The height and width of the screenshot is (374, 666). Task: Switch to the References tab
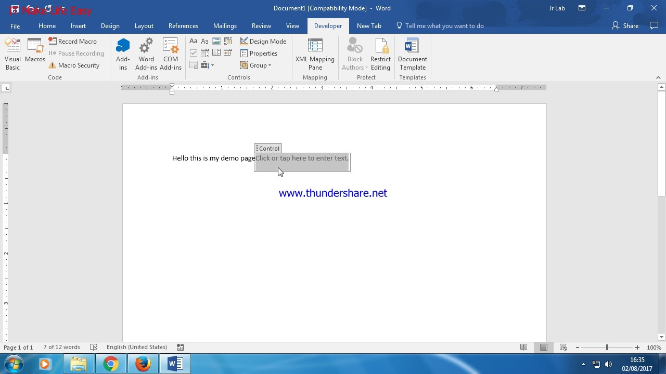coord(183,26)
